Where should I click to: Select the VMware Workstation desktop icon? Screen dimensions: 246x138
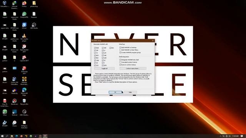[x=24, y=81]
